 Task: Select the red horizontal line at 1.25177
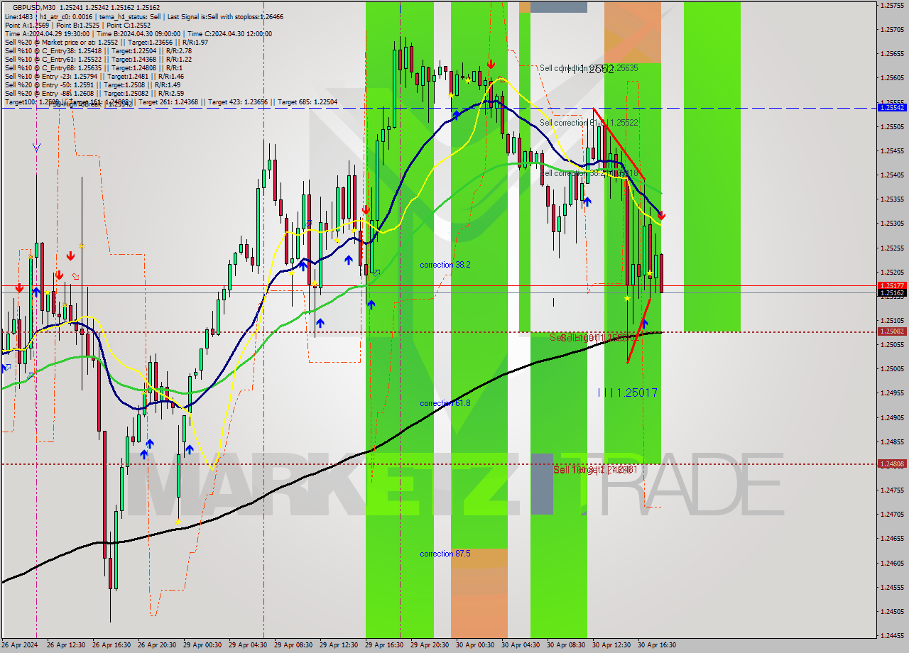tap(439, 285)
